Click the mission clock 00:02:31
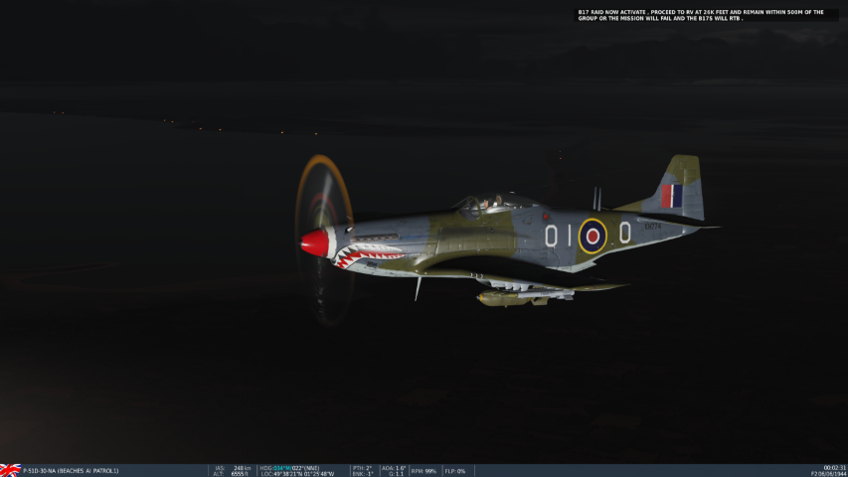The height and width of the screenshot is (477, 848). (x=834, y=467)
